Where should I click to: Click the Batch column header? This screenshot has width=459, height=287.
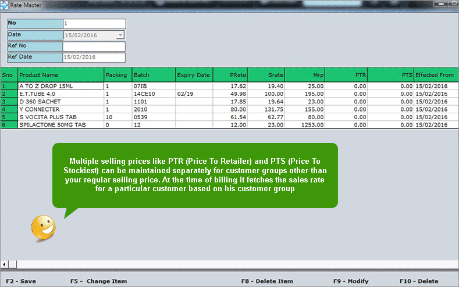(x=154, y=75)
